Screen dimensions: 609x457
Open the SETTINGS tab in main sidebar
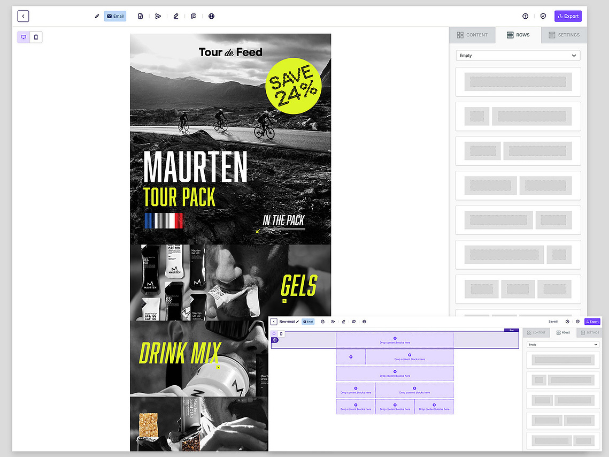tap(564, 35)
